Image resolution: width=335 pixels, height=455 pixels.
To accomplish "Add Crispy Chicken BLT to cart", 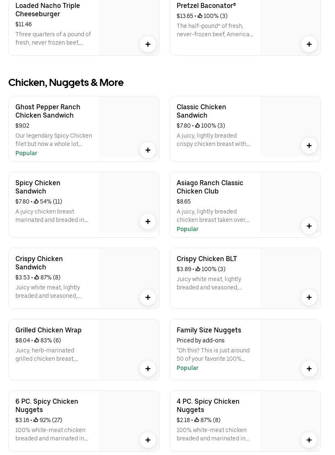I will click(309, 297).
